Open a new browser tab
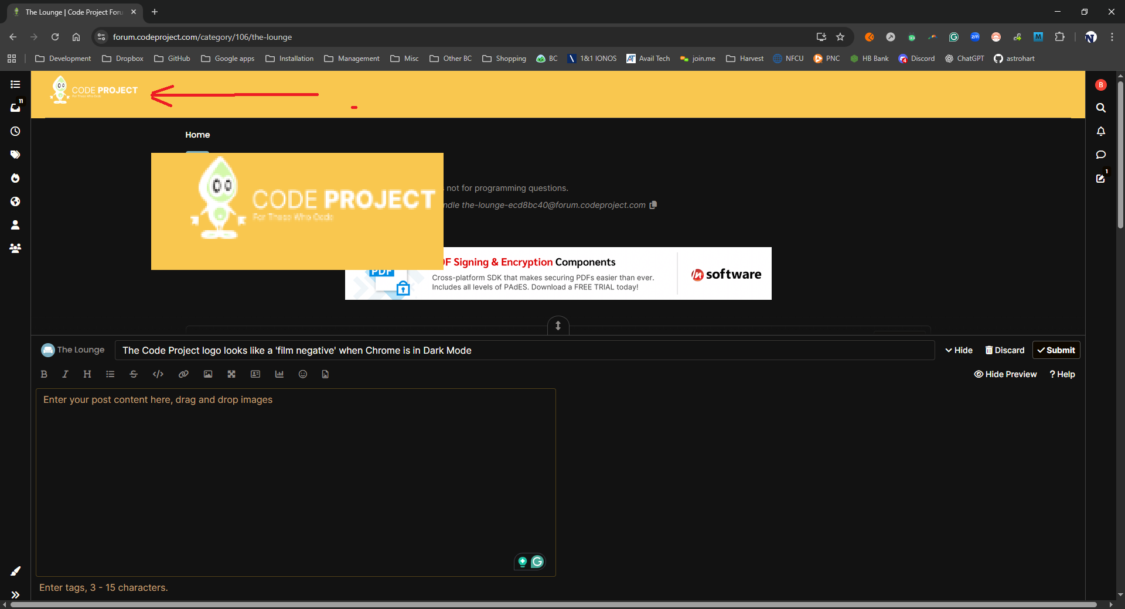 155,12
